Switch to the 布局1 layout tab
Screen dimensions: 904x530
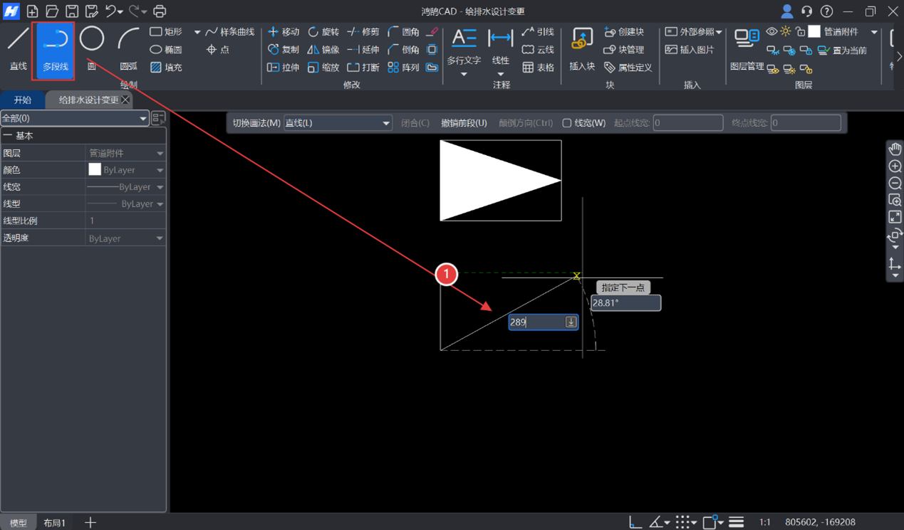pyautogui.click(x=54, y=522)
